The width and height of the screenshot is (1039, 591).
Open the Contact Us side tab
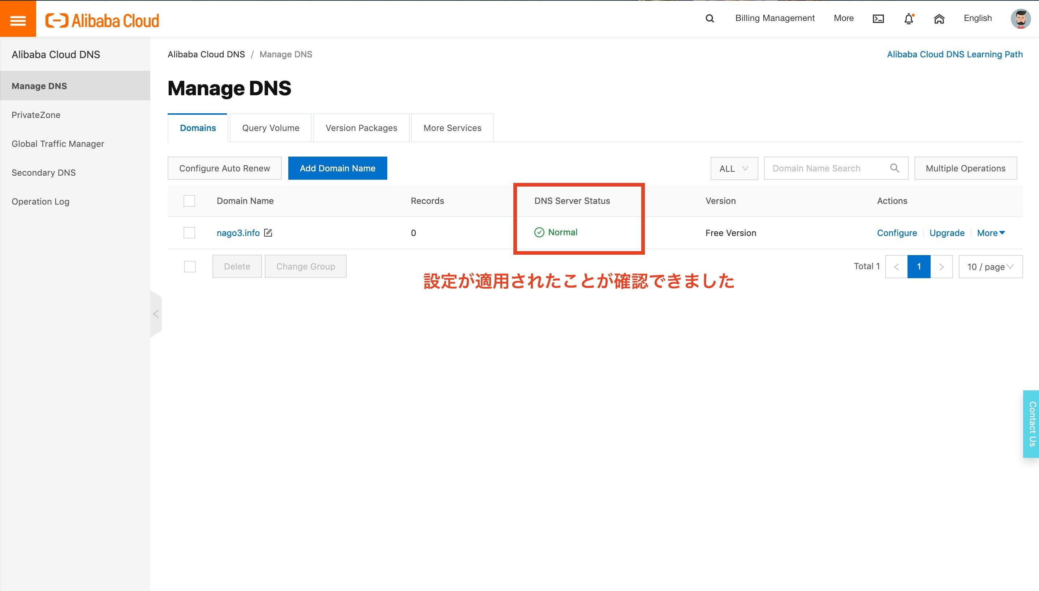[x=1031, y=424]
